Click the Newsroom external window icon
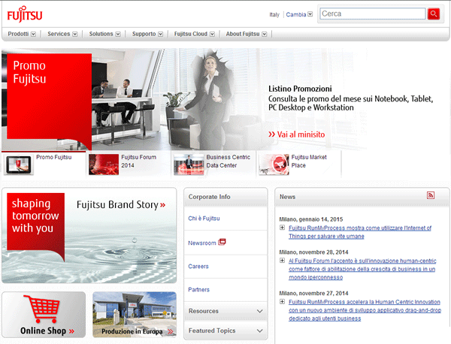451x344 pixels. (222, 242)
